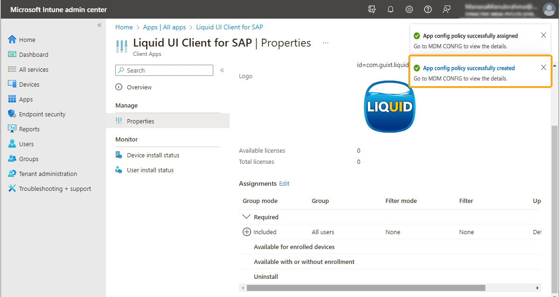
Task: Open Tenant administration in sidebar
Action: tap(48, 174)
